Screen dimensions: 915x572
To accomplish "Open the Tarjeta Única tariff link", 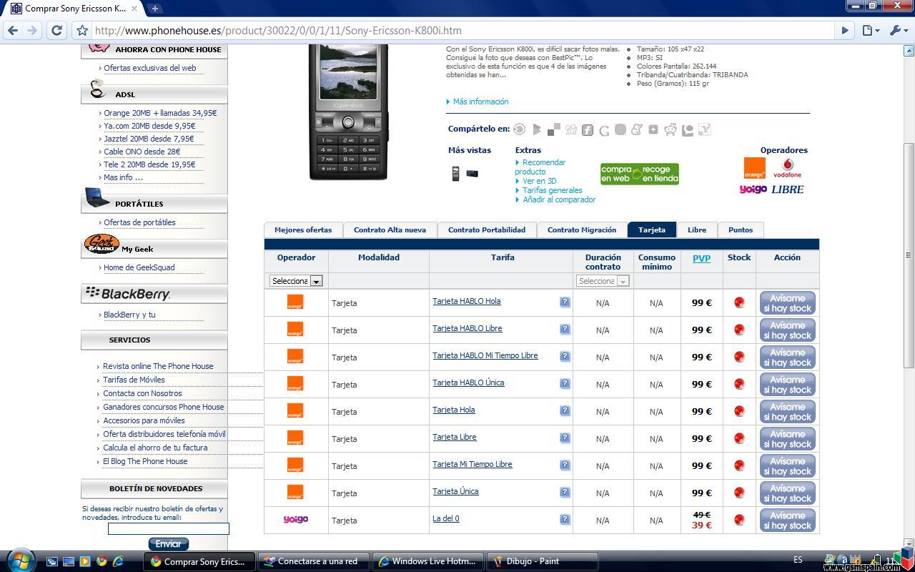I will [x=455, y=491].
